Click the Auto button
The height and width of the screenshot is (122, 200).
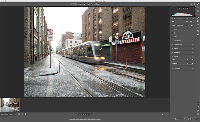[187, 21]
